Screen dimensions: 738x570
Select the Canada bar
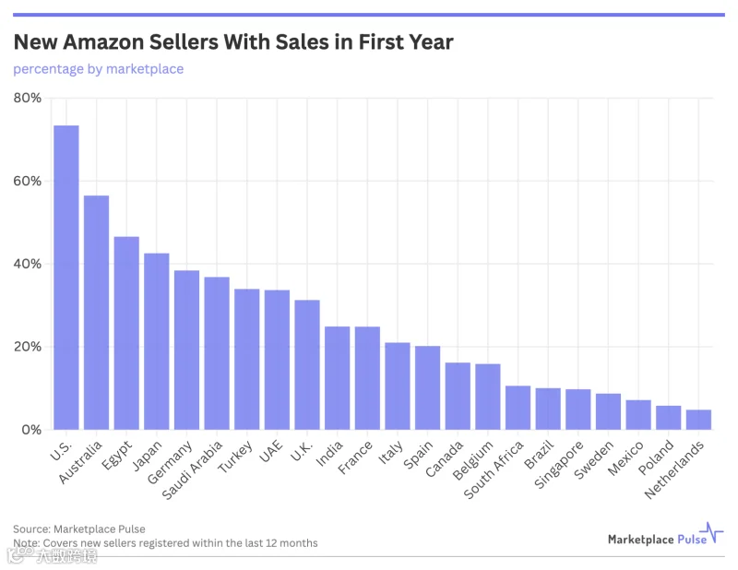[x=458, y=396]
